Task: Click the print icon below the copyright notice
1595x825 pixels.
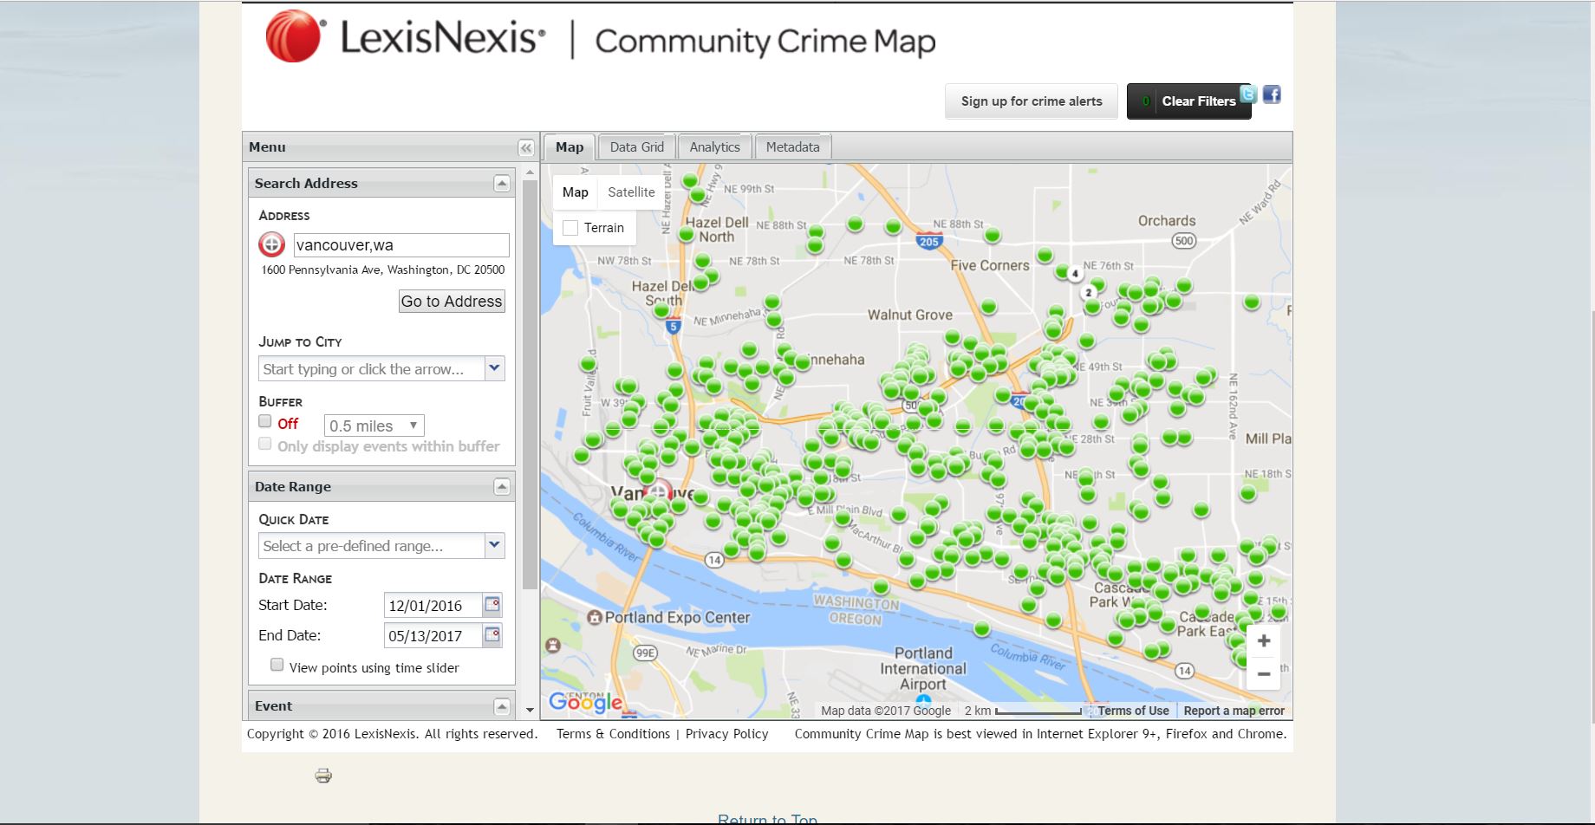Action: pyautogui.click(x=322, y=776)
